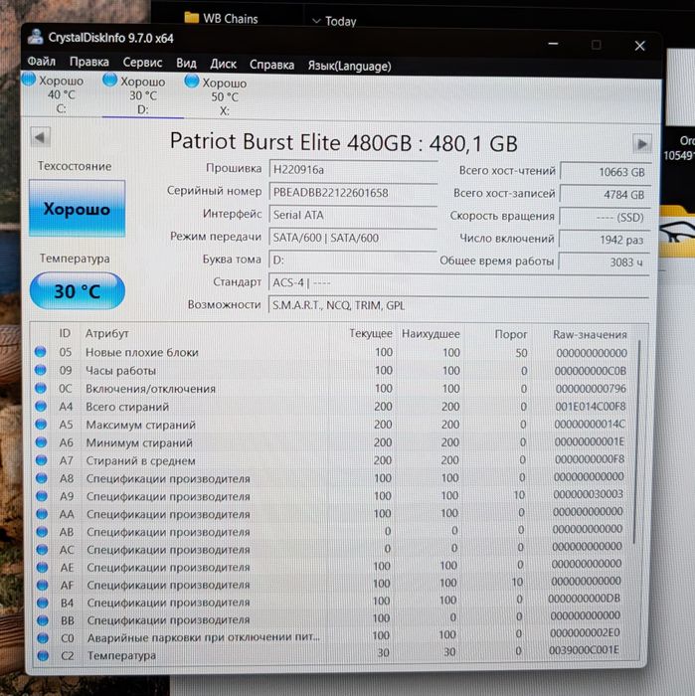Open the Вид menu

click(186, 64)
